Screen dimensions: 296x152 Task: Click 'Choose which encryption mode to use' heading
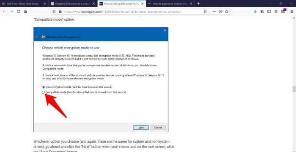point(71,48)
